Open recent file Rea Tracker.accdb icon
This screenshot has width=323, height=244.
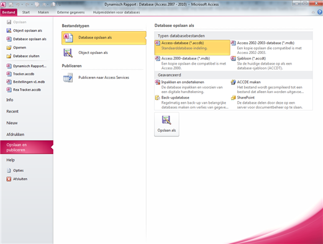(x=9, y=89)
